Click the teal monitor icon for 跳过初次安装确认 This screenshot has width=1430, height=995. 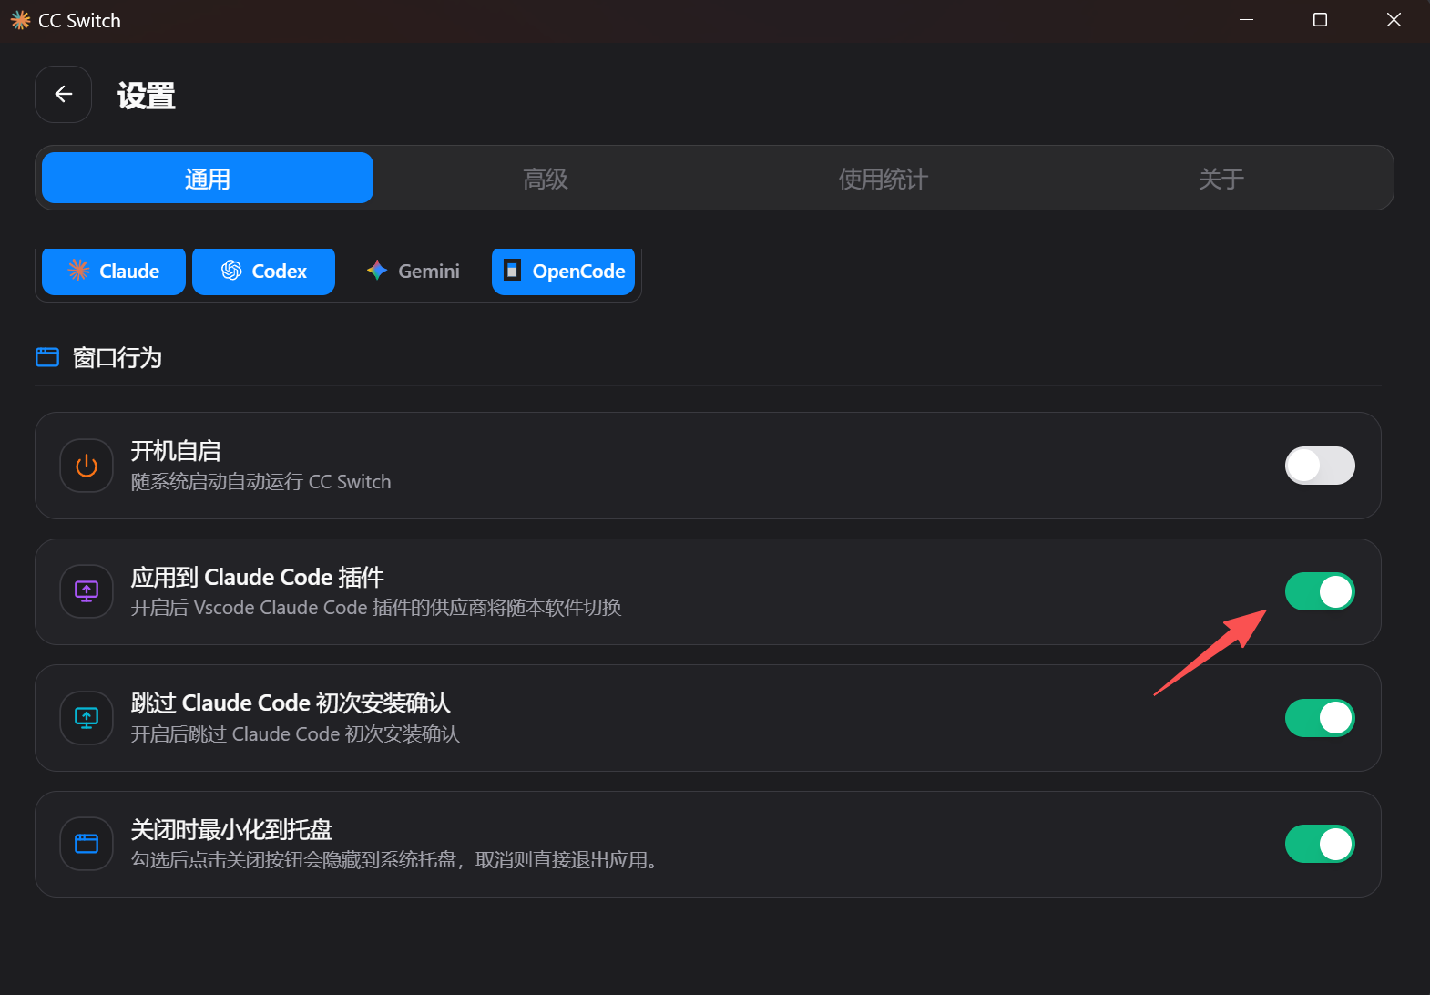tap(87, 718)
